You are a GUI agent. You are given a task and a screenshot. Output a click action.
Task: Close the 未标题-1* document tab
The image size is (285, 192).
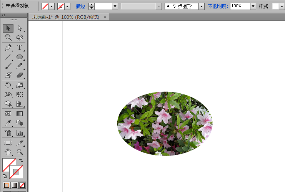(105, 17)
